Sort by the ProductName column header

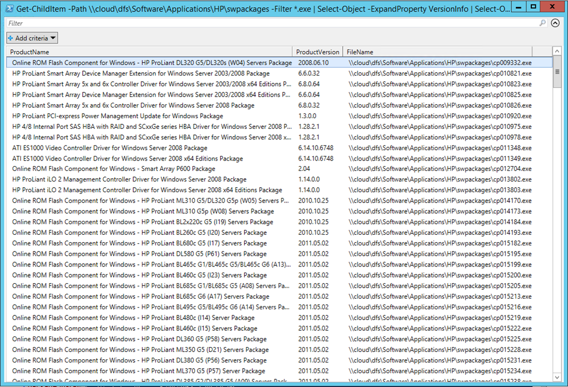[x=150, y=52]
